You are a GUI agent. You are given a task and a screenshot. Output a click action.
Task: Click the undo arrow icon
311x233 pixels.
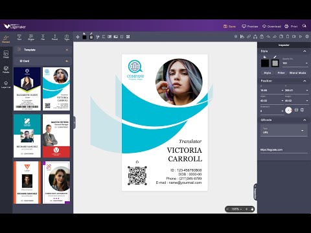(268, 37)
